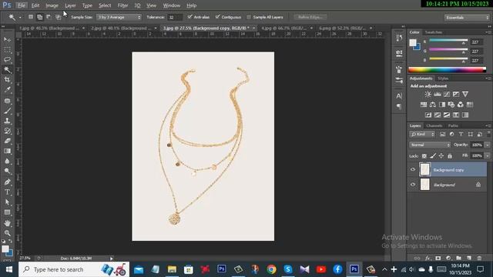Select the Pen tool
Screen dimensions: 493x277
pyautogui.click(x=7, y=182)
